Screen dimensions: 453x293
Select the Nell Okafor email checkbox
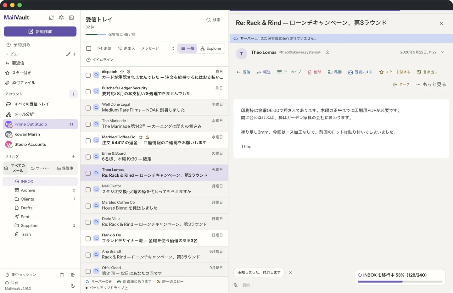(88, 190)
